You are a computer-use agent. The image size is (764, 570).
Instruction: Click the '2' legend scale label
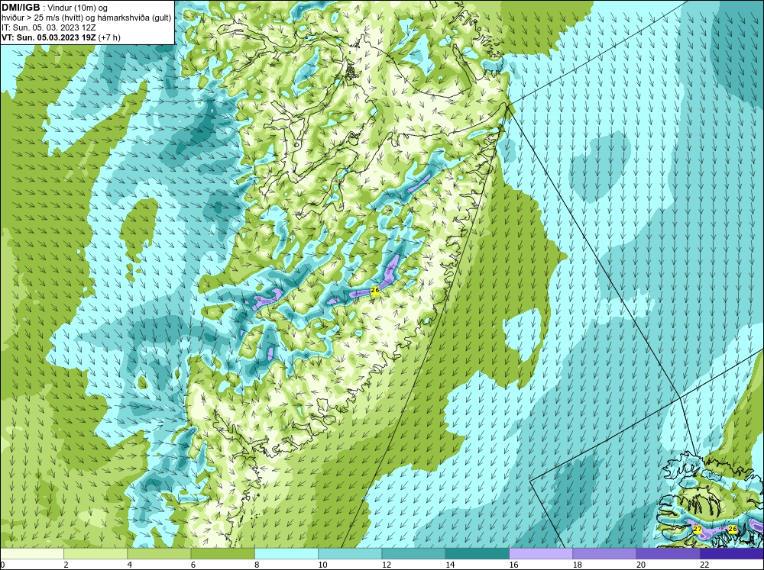66,565
